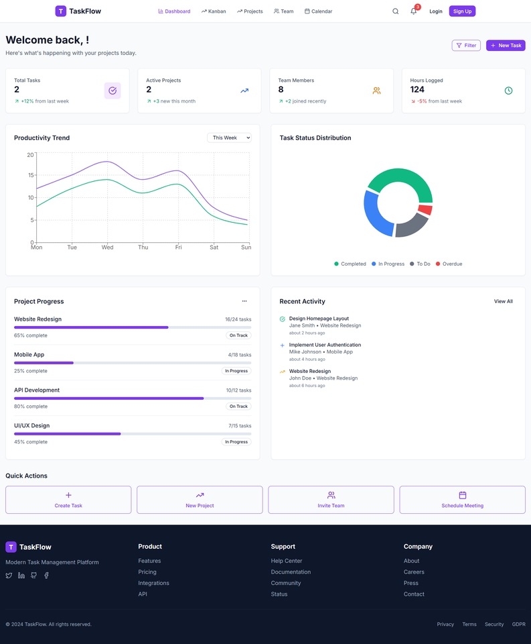
Task: Toggle the In Progress legend entry
Action: pos(388,264)
